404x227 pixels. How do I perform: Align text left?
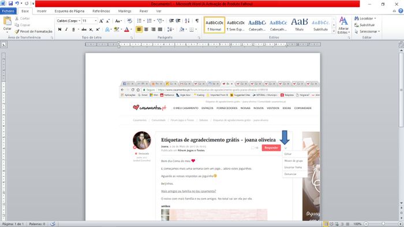[x=139, y=29]
